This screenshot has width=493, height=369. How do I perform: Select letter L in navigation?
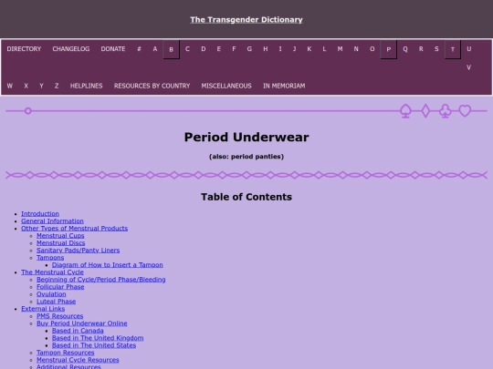[x=324, y=49]
